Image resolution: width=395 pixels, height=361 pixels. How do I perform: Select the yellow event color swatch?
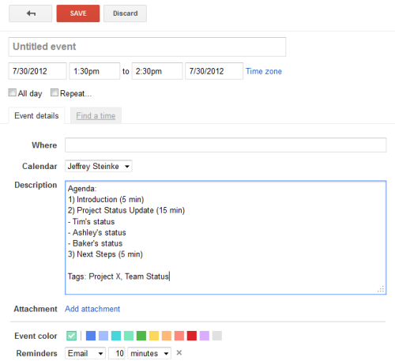click(x=154, y=336)
